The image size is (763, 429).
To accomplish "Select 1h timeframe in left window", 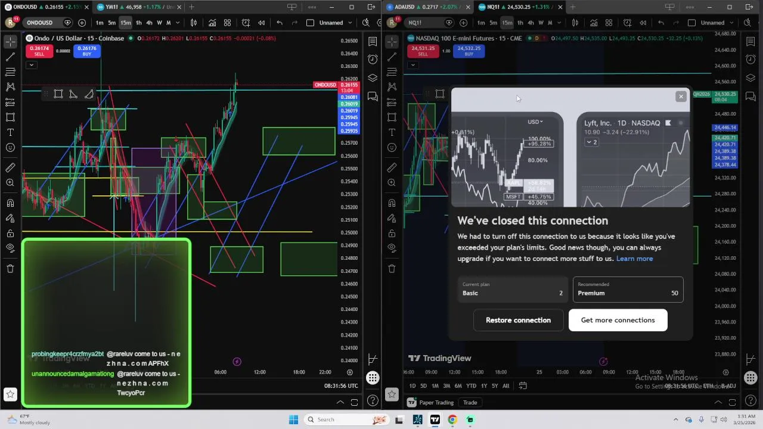I will [139, 23].
